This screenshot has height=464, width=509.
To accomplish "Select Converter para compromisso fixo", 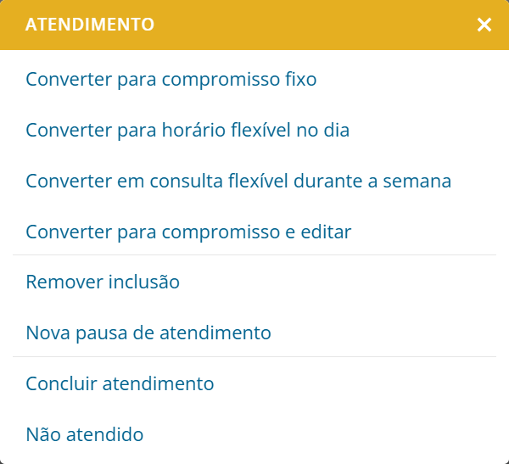I will (171, 80).
